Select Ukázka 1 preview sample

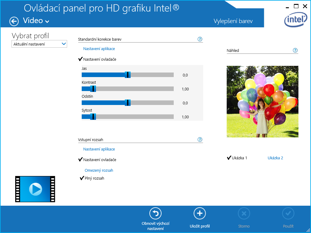click(237, 158)
